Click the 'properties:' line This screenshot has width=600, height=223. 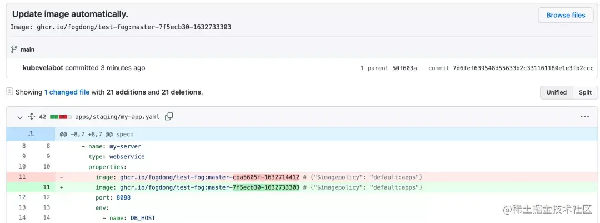(x=108, y=167)
